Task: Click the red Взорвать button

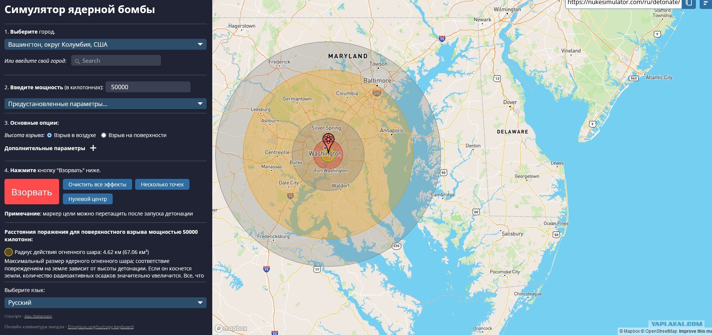Action: pos(32,192)
